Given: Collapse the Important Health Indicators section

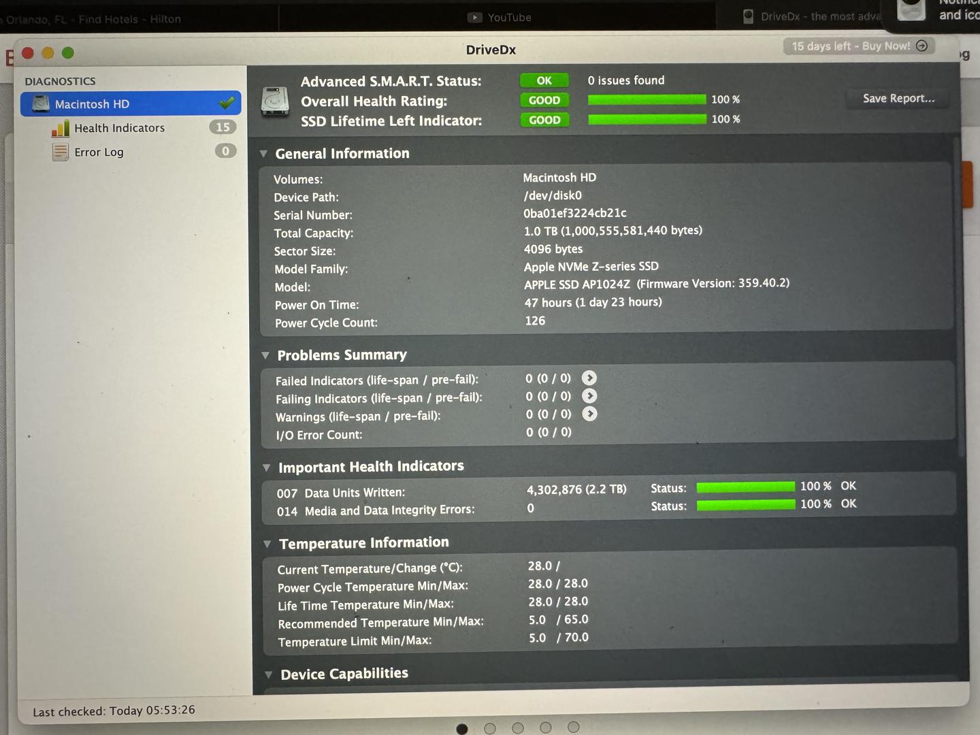Looking at the screenshot, I should (267, 468).
